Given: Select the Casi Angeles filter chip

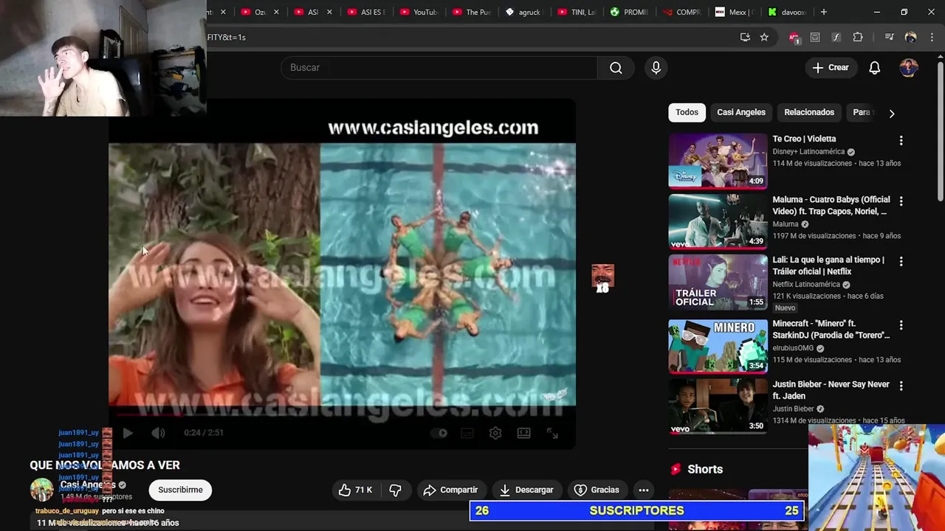Looking at the screenshot, I should pyautogui.click(x=741, y=112).
